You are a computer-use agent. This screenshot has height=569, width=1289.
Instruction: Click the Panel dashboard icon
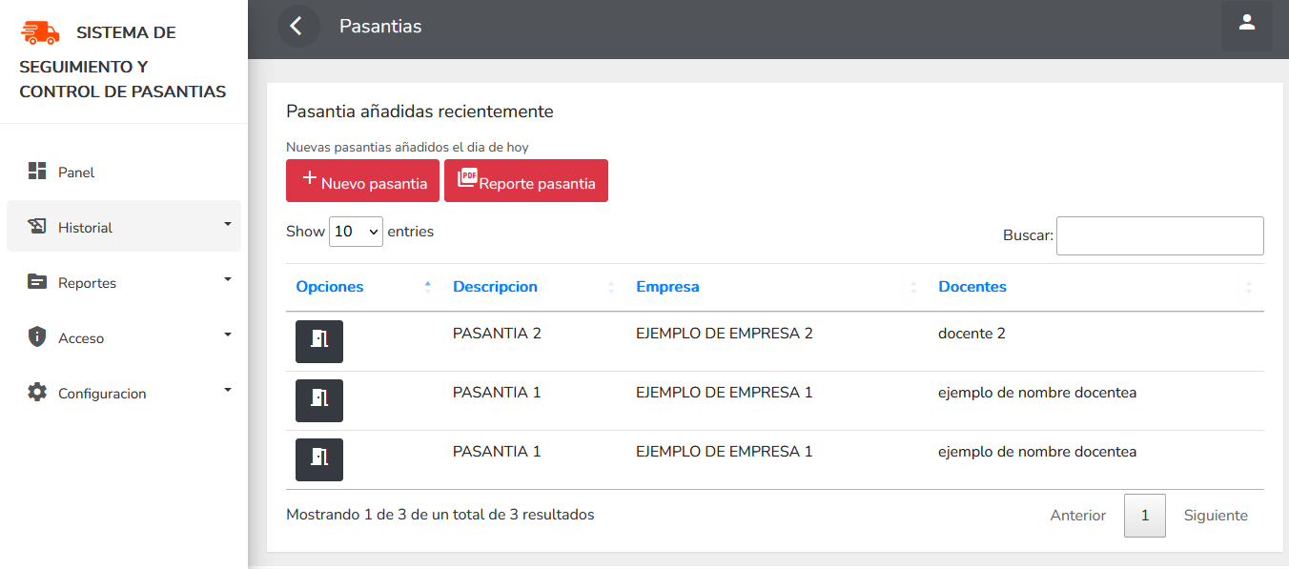tap(37, 172)
